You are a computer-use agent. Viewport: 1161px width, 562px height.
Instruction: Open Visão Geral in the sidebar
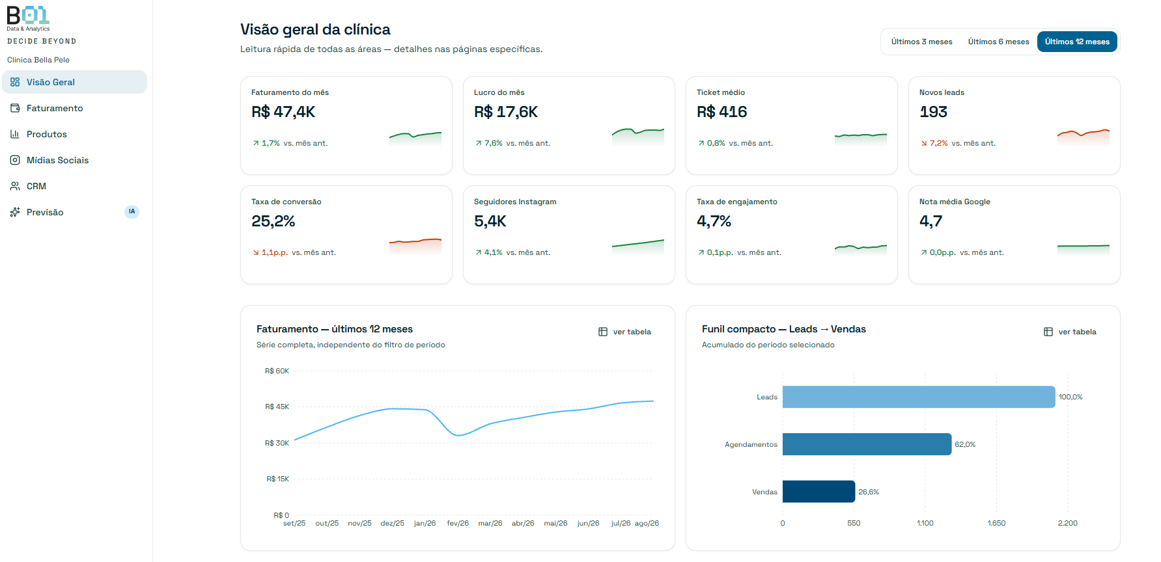coord(75,82)
